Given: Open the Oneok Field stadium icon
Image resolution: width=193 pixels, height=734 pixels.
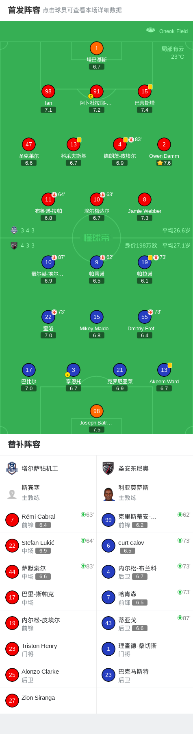Looking at the screenshot, I should pos(151,30).
